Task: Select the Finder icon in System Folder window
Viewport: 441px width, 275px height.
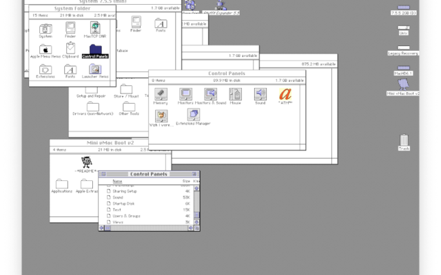Action: (70, 28)
